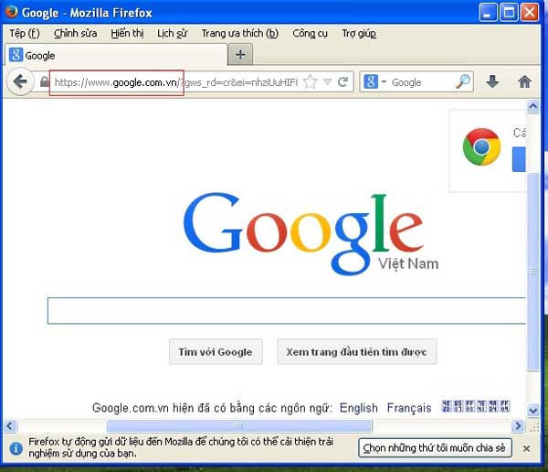The height and width of the screenshot is (472, 548).
Task: Open a new tab with plus button
Action: tap(240, 55)
